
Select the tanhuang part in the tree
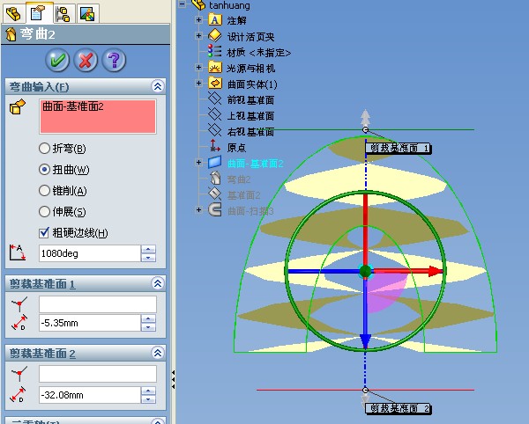click(229, 5)
